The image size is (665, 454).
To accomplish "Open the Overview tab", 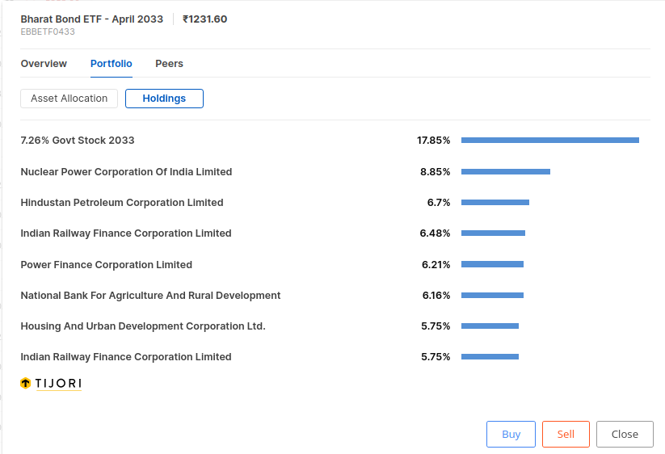I will 44,64.
